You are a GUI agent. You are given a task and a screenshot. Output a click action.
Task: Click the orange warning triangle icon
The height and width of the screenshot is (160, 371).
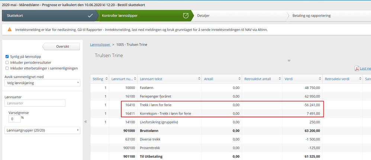pos(9,29)
